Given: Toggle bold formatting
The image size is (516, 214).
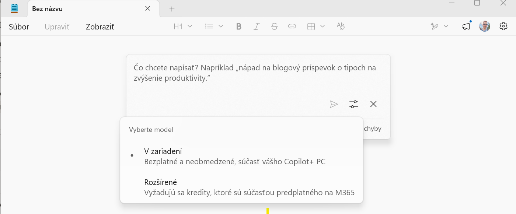Looking at the screenshot, I should click(x=239, y=27).
